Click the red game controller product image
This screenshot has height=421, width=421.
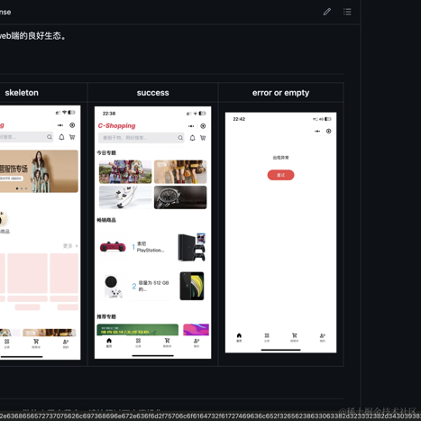coord(113,246)
